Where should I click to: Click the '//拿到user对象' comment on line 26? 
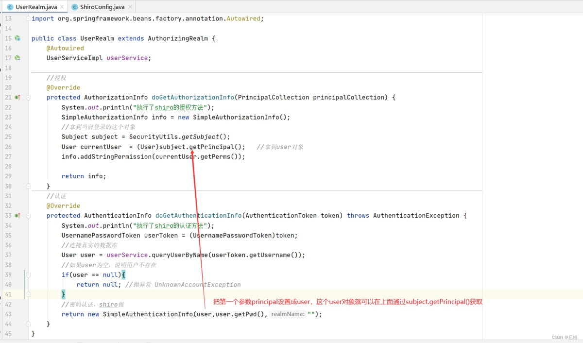(x=280, y=147)
